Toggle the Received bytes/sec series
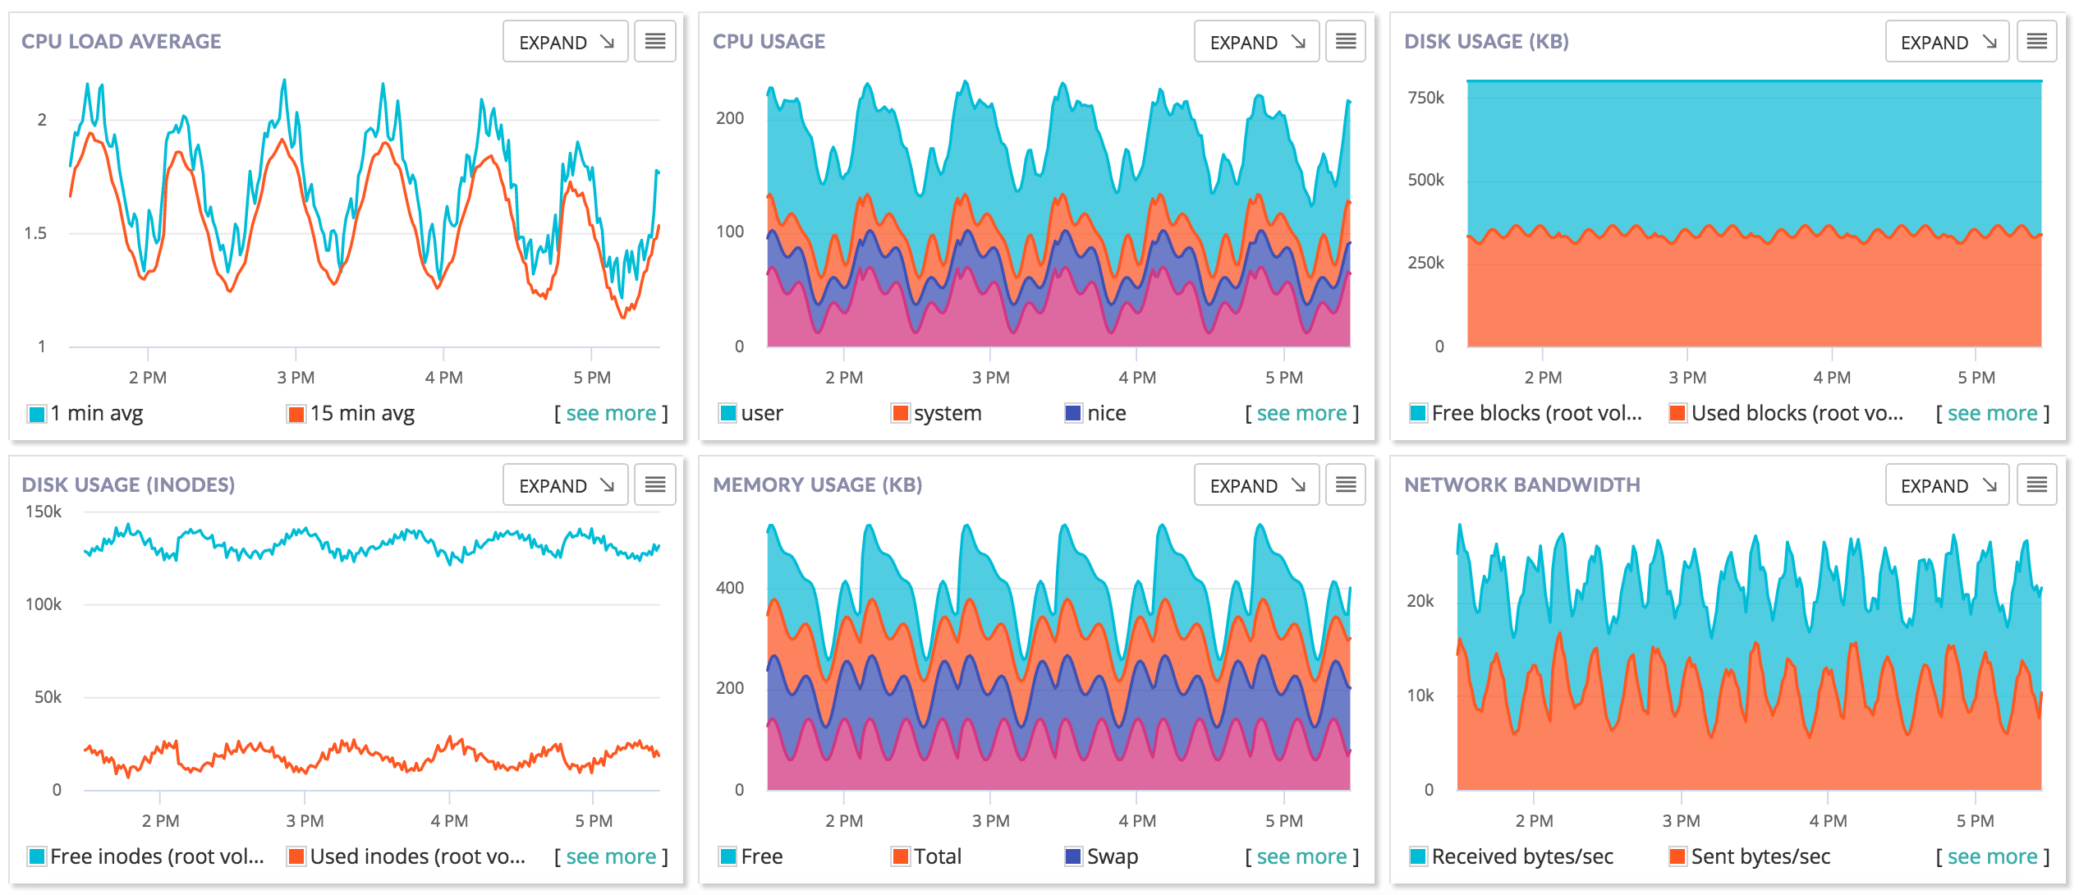The image size is (2079, 895). point(1521,857)
